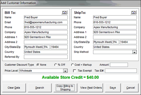The height and width of the screenshot is (95, 141).
Task: Click the discount Amount input field
Action: coord(119,65)
